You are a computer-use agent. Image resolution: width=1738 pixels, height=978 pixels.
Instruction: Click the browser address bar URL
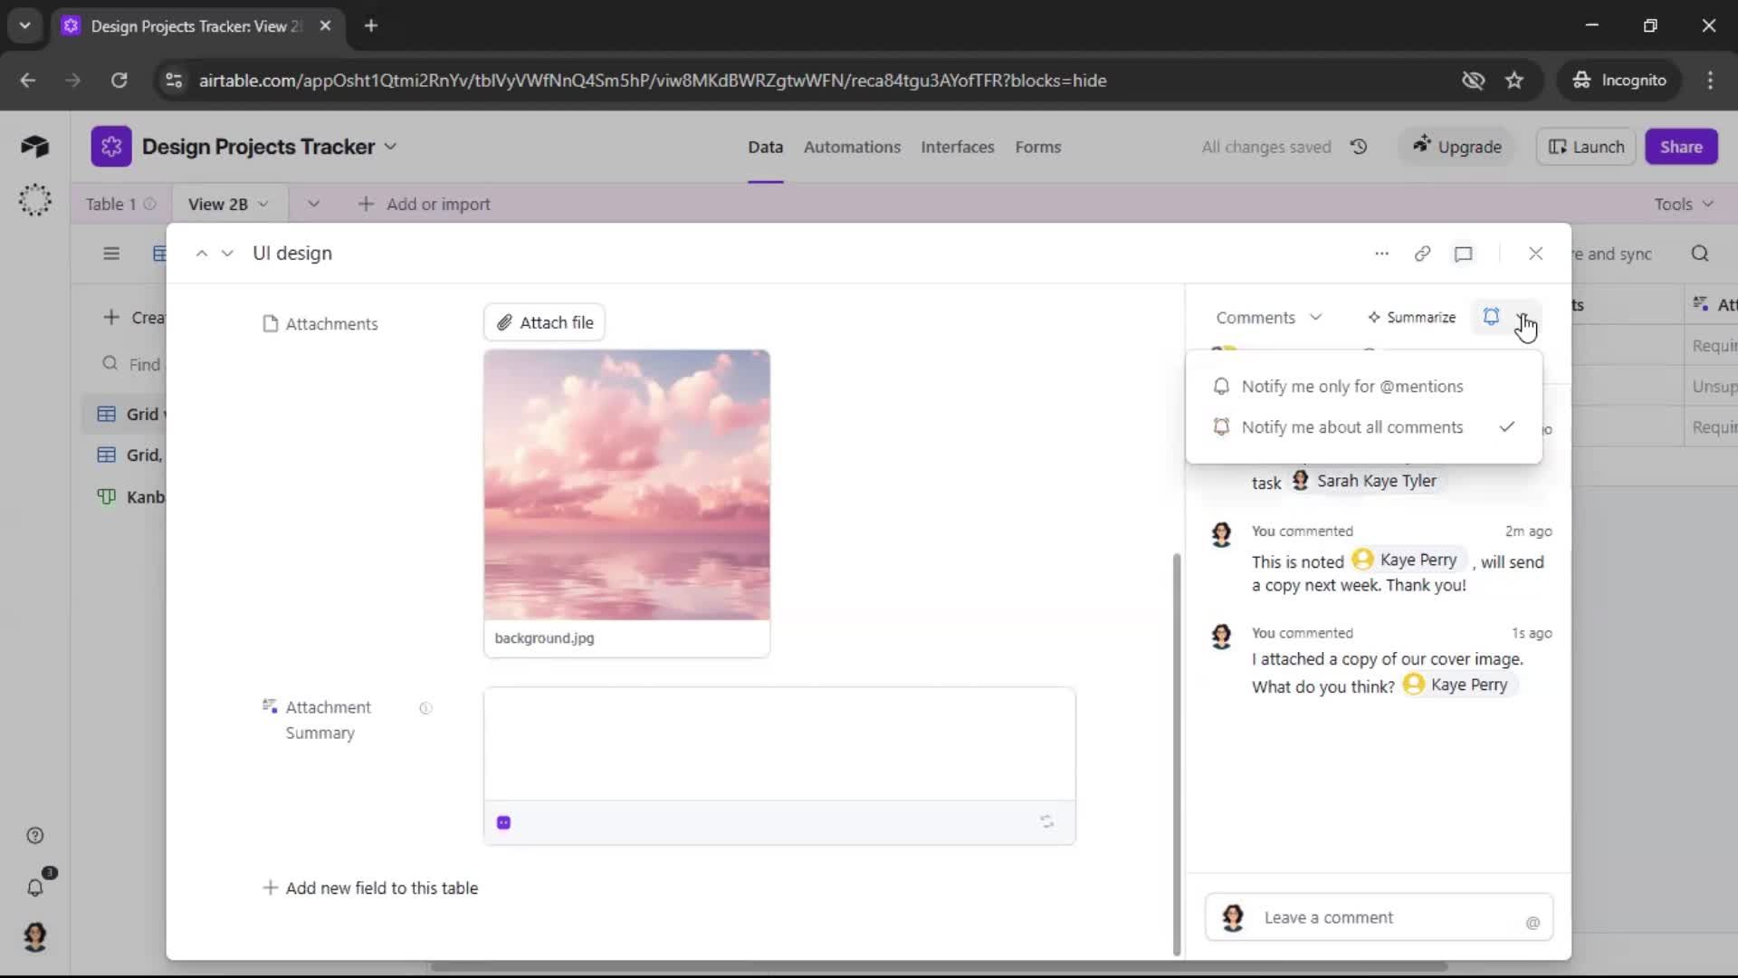(x=653, y=81)
